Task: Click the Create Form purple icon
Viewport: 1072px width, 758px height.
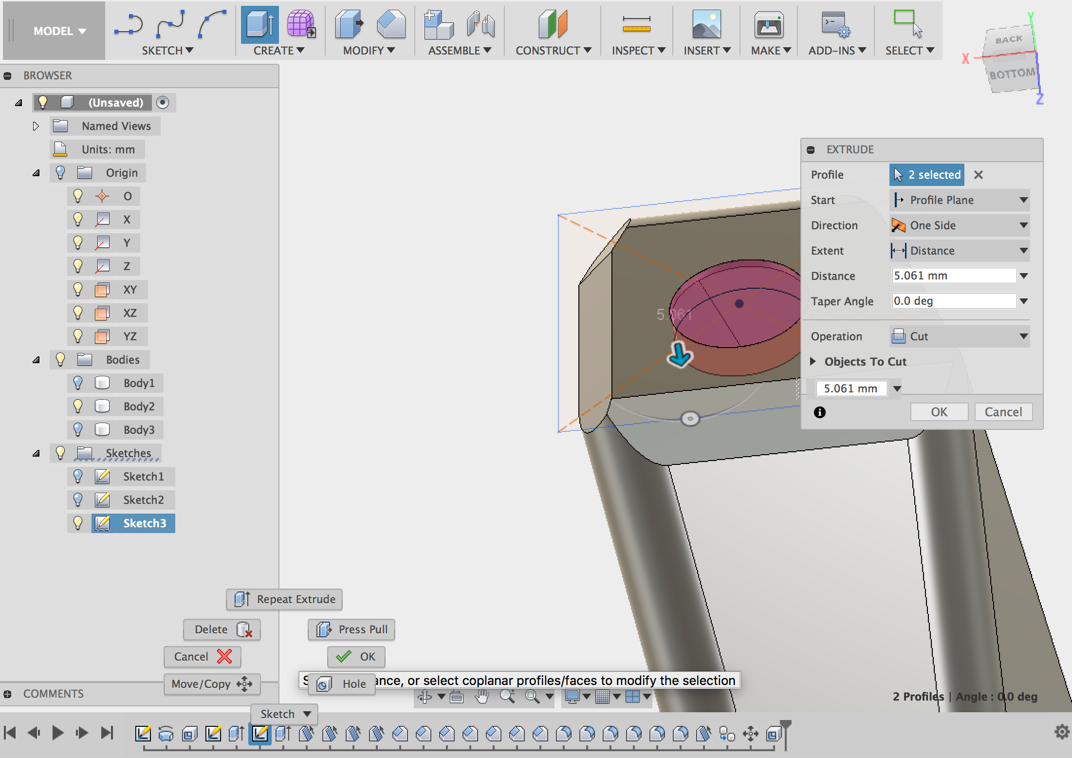Action: click(301, 24)
